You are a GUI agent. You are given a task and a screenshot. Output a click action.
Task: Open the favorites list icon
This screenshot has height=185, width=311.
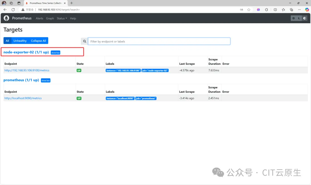pos(283,9)
